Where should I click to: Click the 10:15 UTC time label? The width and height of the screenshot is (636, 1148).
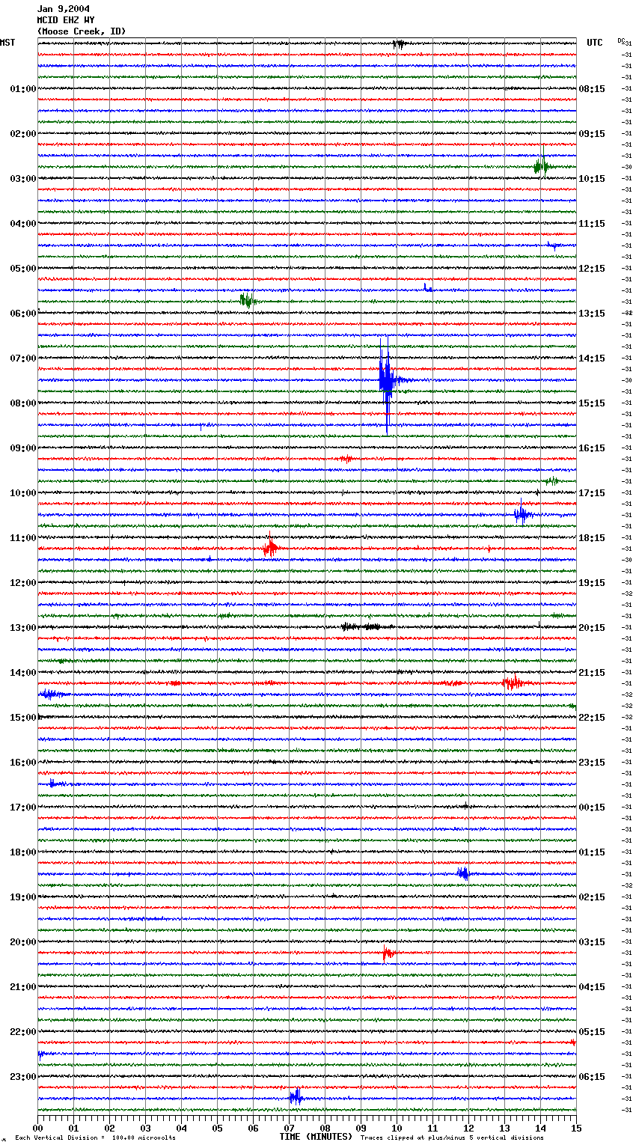(x=592, y=179)
